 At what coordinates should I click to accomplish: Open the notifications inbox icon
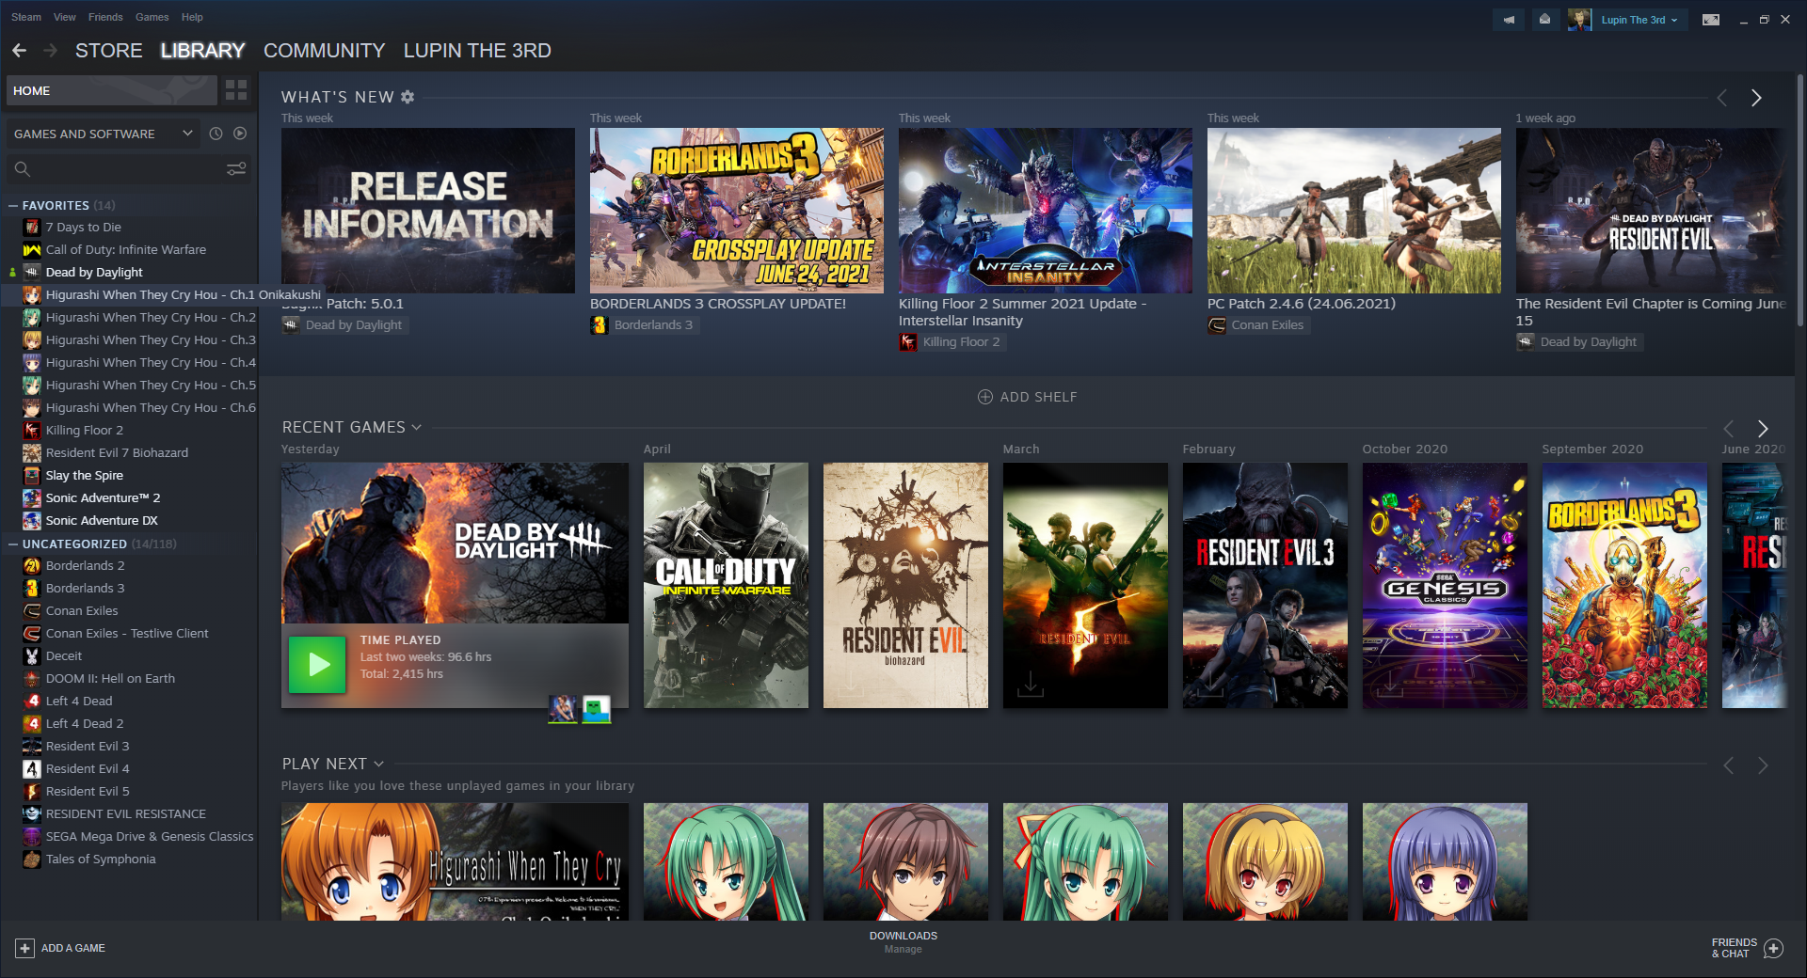point(1544,19)
